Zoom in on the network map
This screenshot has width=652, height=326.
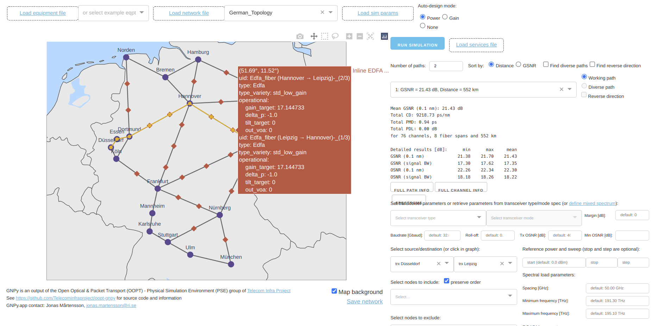349,36
